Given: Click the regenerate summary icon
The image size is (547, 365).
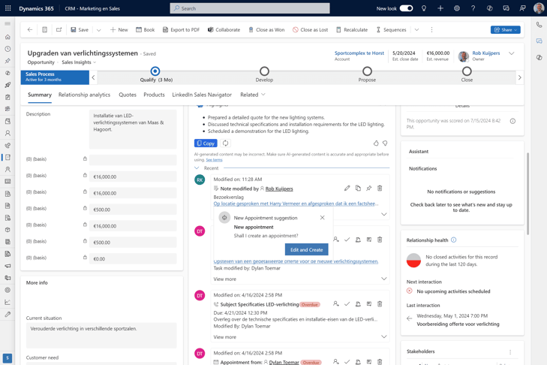Looking at the screenshot, I should coord(225,143).
